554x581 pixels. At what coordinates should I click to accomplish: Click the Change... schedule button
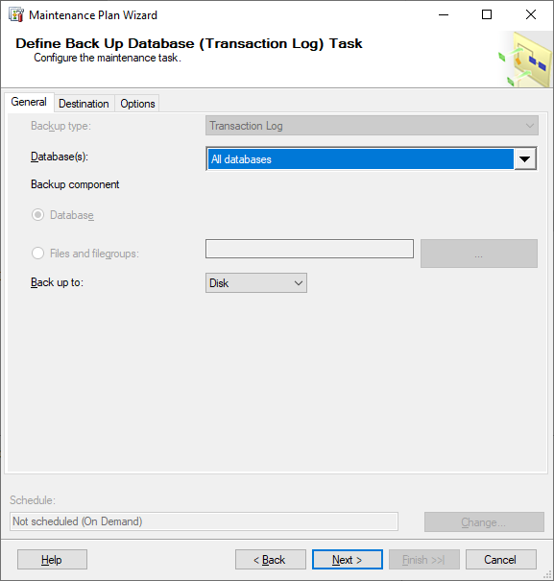[x=484, y=522]
